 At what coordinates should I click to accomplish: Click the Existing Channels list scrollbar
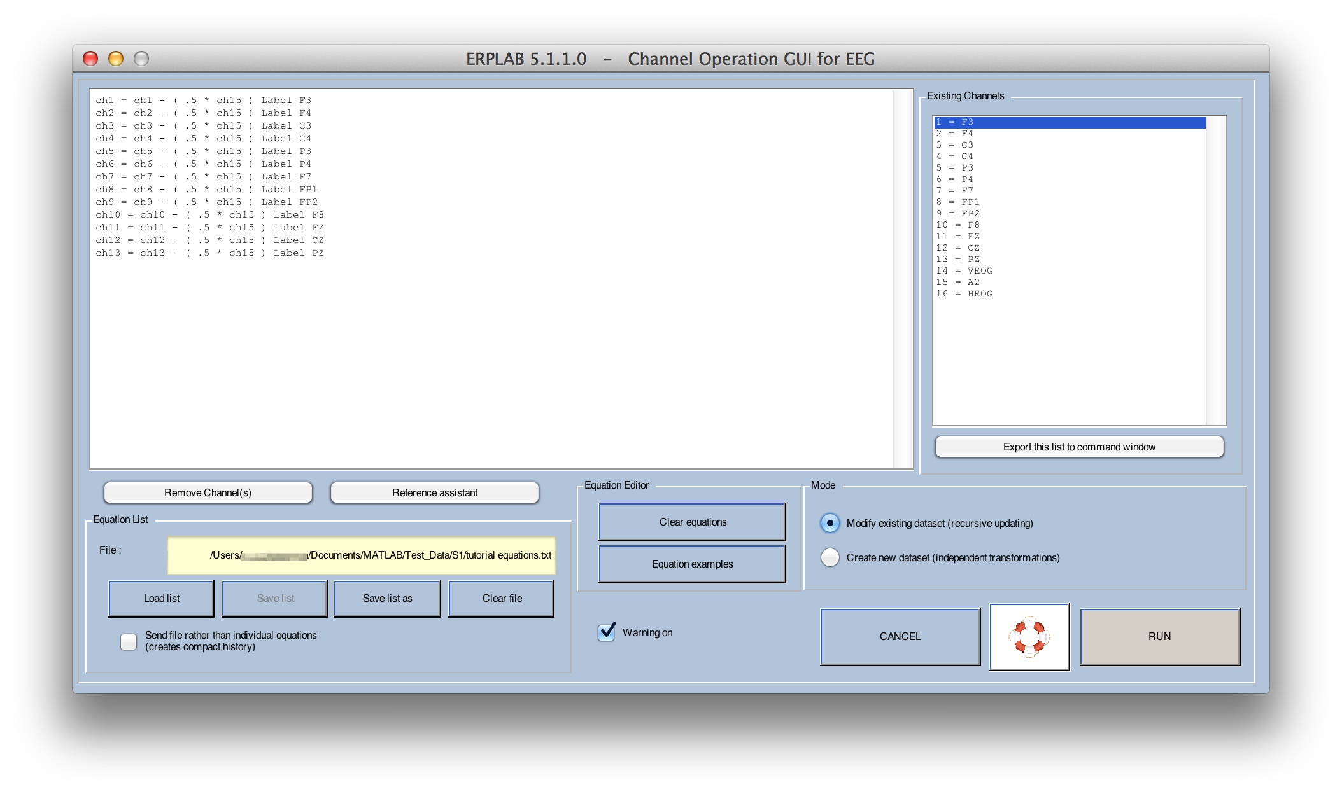coord(1215,270)
